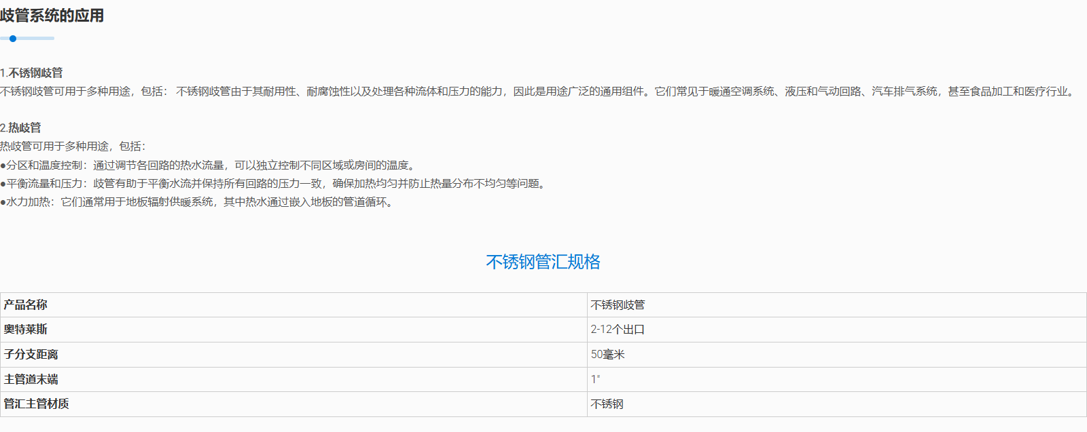Select the 2.热歧管 subheading
Viewport: 1087px width, 432px height.
click(x=21, y=127)
